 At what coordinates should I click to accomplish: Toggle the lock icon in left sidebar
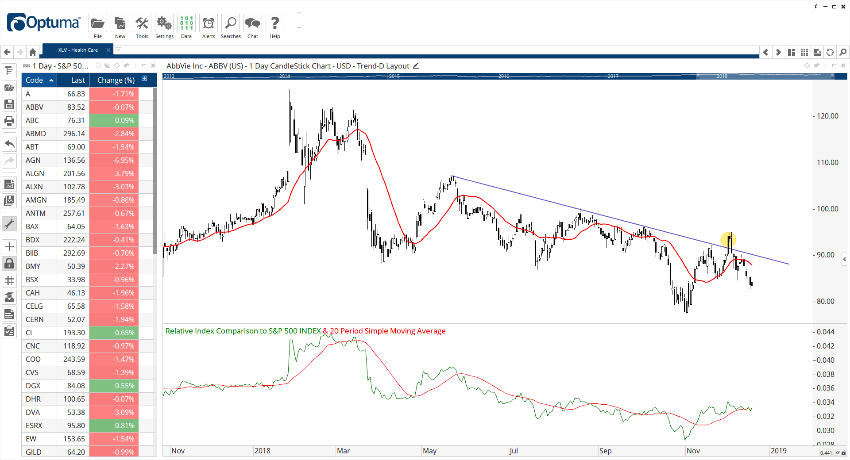[9, 264]
